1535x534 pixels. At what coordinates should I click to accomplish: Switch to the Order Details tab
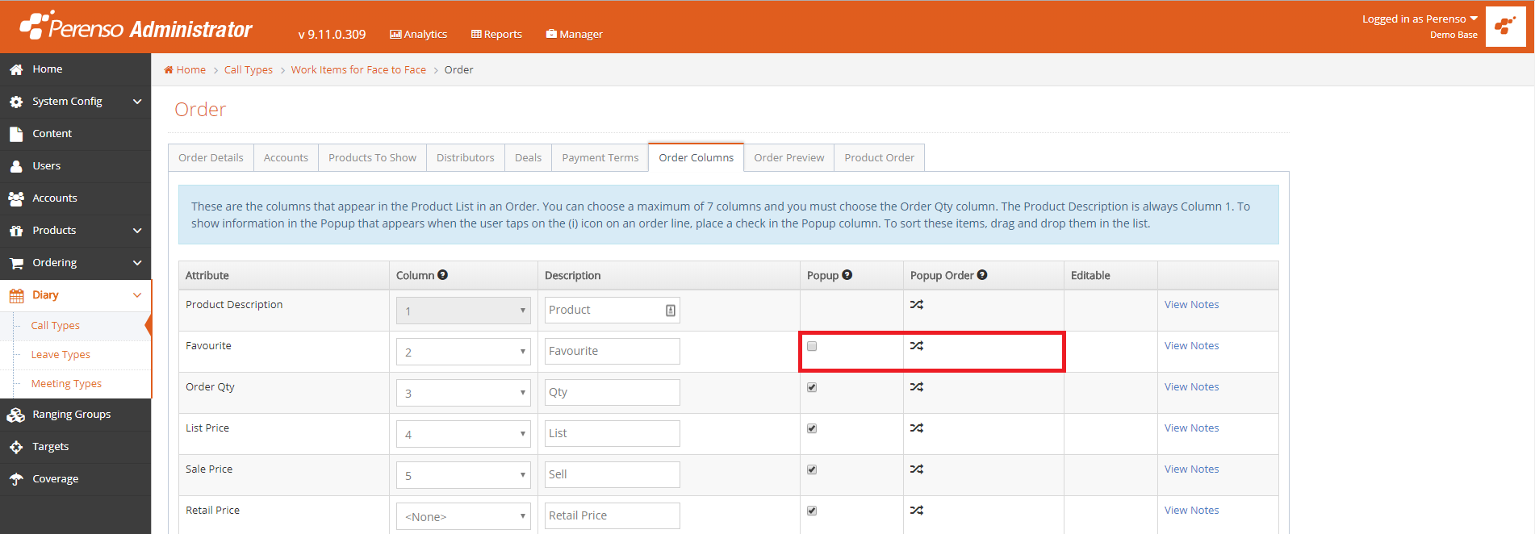tap(211, 158)
